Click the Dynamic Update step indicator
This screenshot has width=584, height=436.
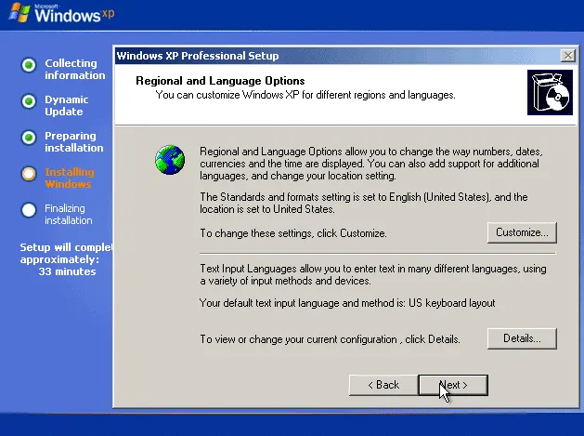point(29,101)
